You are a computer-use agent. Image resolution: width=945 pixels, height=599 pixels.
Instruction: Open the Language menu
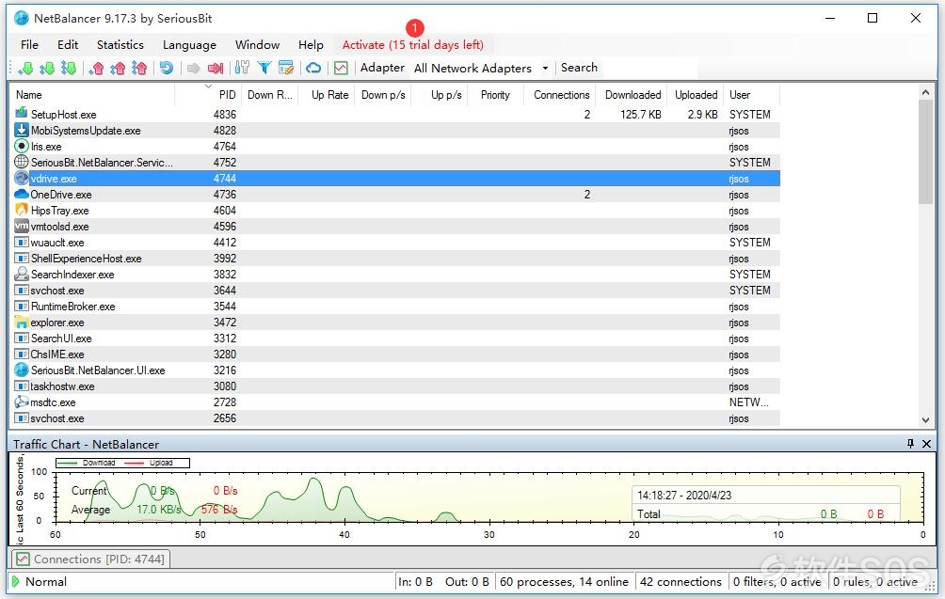click(189, 44)
